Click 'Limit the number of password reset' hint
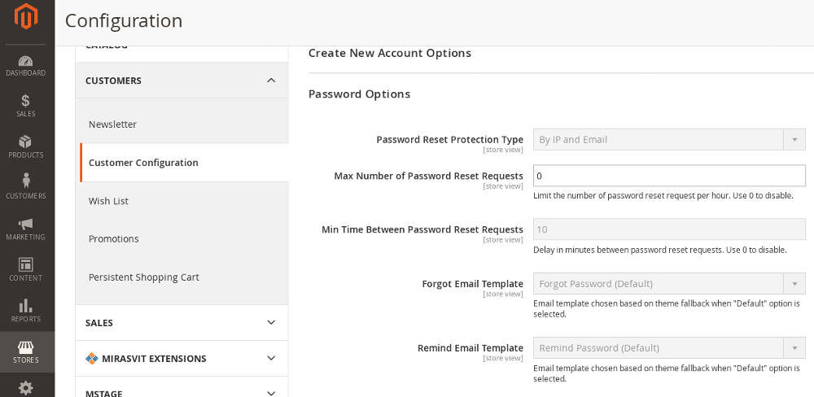Viewport: 814px width, 397px height. coord(663,196)
